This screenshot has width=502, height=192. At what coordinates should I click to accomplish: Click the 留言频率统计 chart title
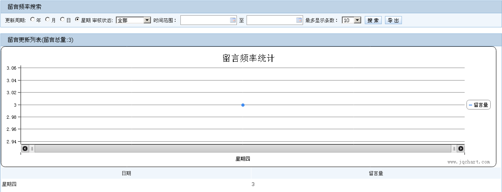[249, 58]
